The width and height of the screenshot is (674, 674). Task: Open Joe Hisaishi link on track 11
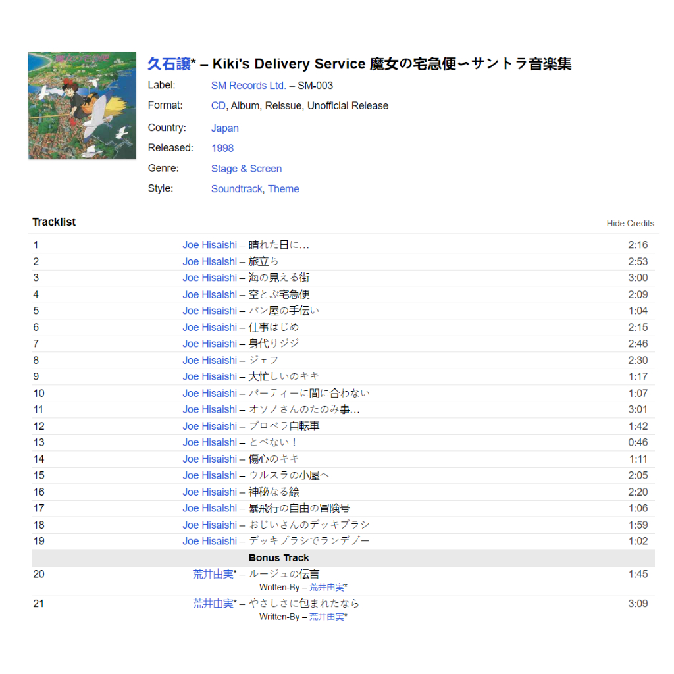[x=210, y=409]
